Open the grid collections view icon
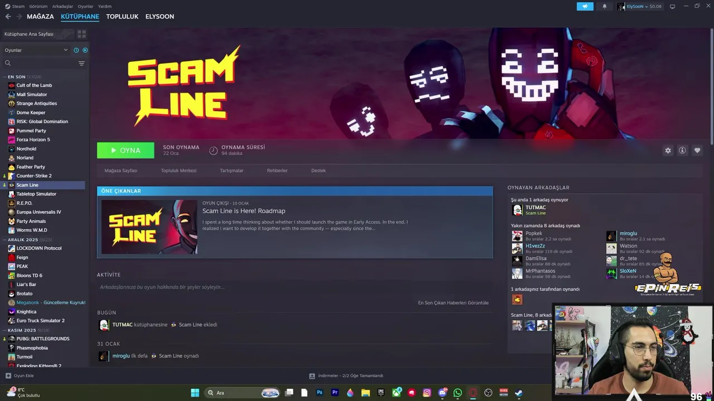This screenshot has height=401, width=714. 81,34
